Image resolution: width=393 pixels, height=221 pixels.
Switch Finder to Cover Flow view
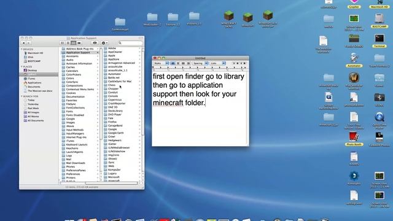click(x=79, y=43)
